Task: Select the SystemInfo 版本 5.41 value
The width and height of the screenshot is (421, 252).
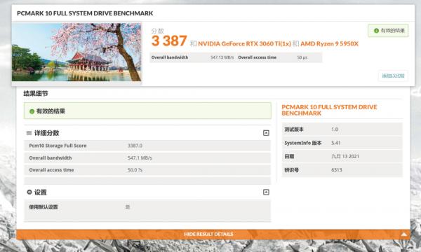Action: [335, 143]
